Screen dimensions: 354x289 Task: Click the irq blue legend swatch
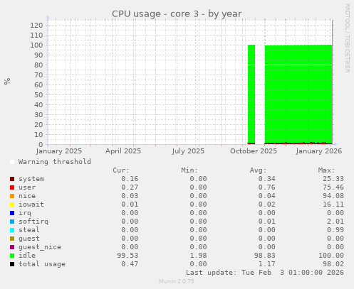(x=12, y=213)
